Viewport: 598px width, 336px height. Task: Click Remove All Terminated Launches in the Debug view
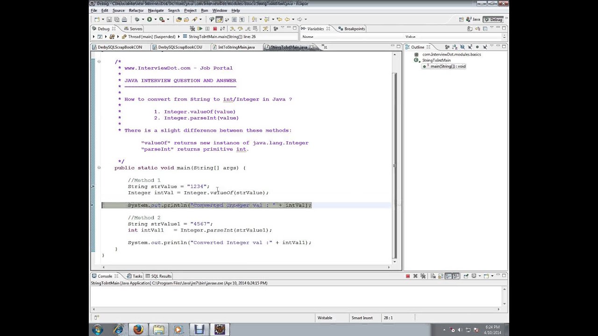(192, 29)
